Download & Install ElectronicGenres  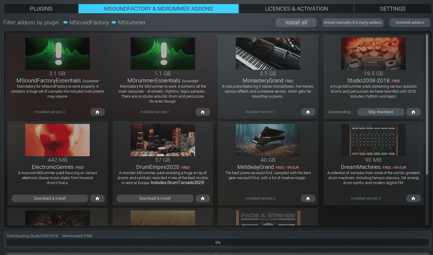pos(50,198)
